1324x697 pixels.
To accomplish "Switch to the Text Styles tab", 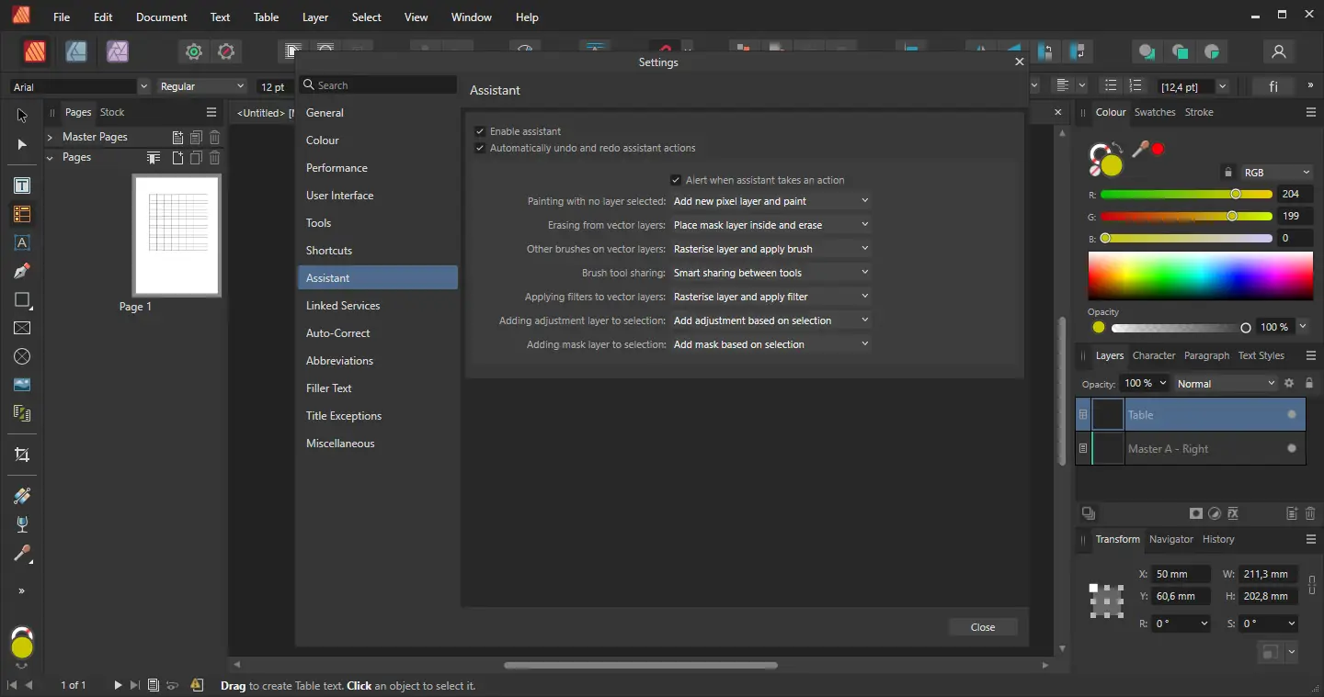I will (x=1261, y=355).
